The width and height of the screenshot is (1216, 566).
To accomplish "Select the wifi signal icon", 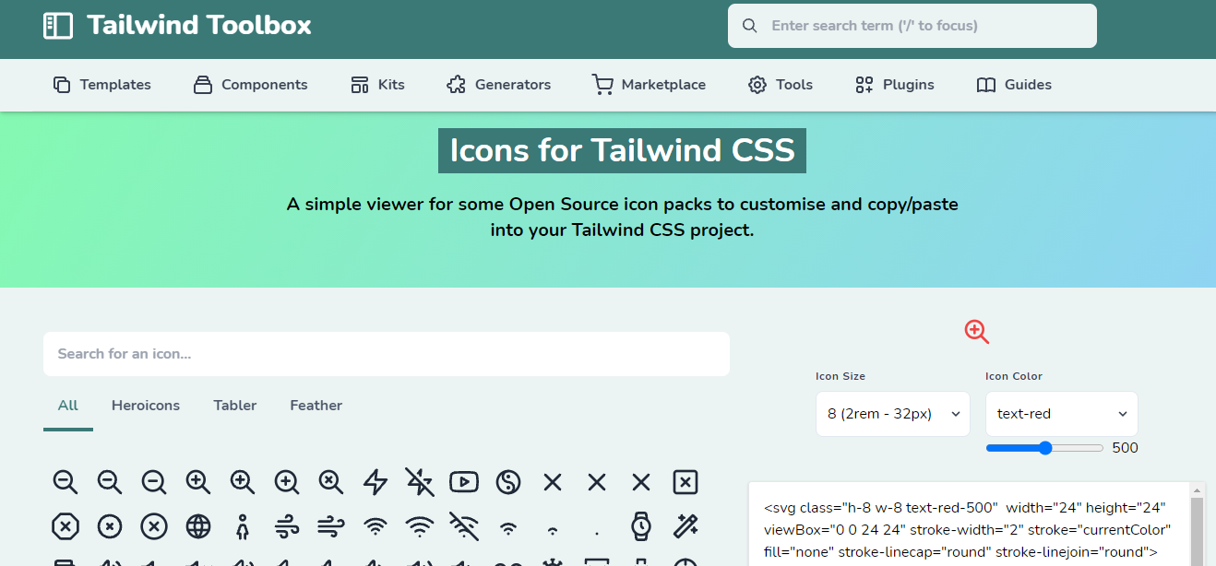I will (376, 526).
